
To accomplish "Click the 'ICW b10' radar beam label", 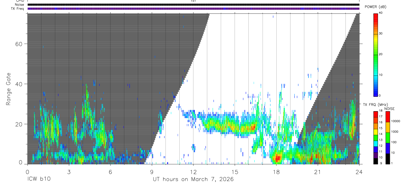I will pyautogui.click(x=39, y=179).
